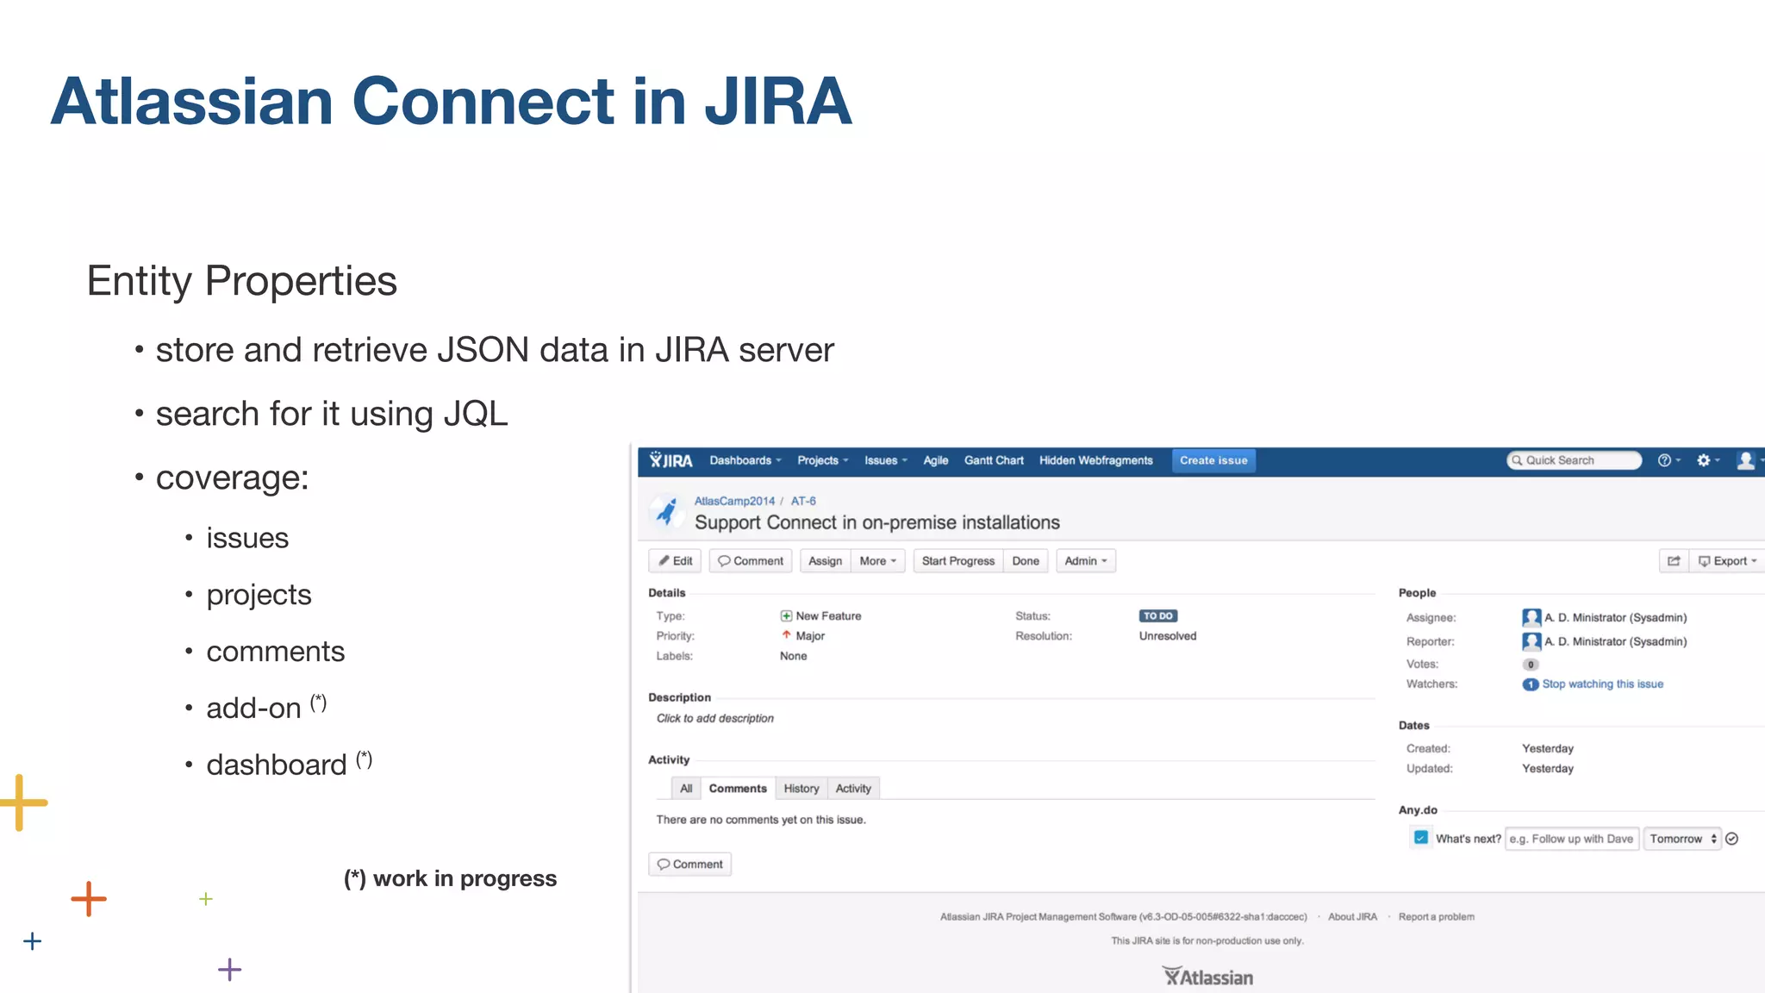Click the Any.do checkmark circle icon
The height and width of the screenshot is (993, 1765).
click(1732, 839)
